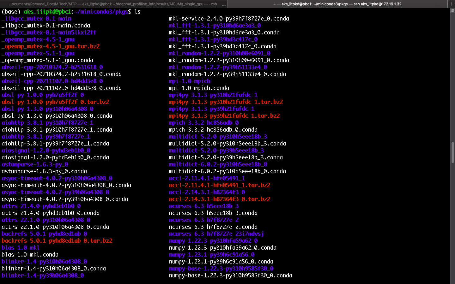
Task: Click aiohttp-3.8.1-py39h7f8727e_1.conda entry
Action: click(55, 144)
